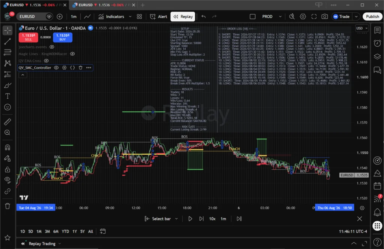
Task: Delete the QV_SMC_Controller indicator
Action: pos(81,68)
